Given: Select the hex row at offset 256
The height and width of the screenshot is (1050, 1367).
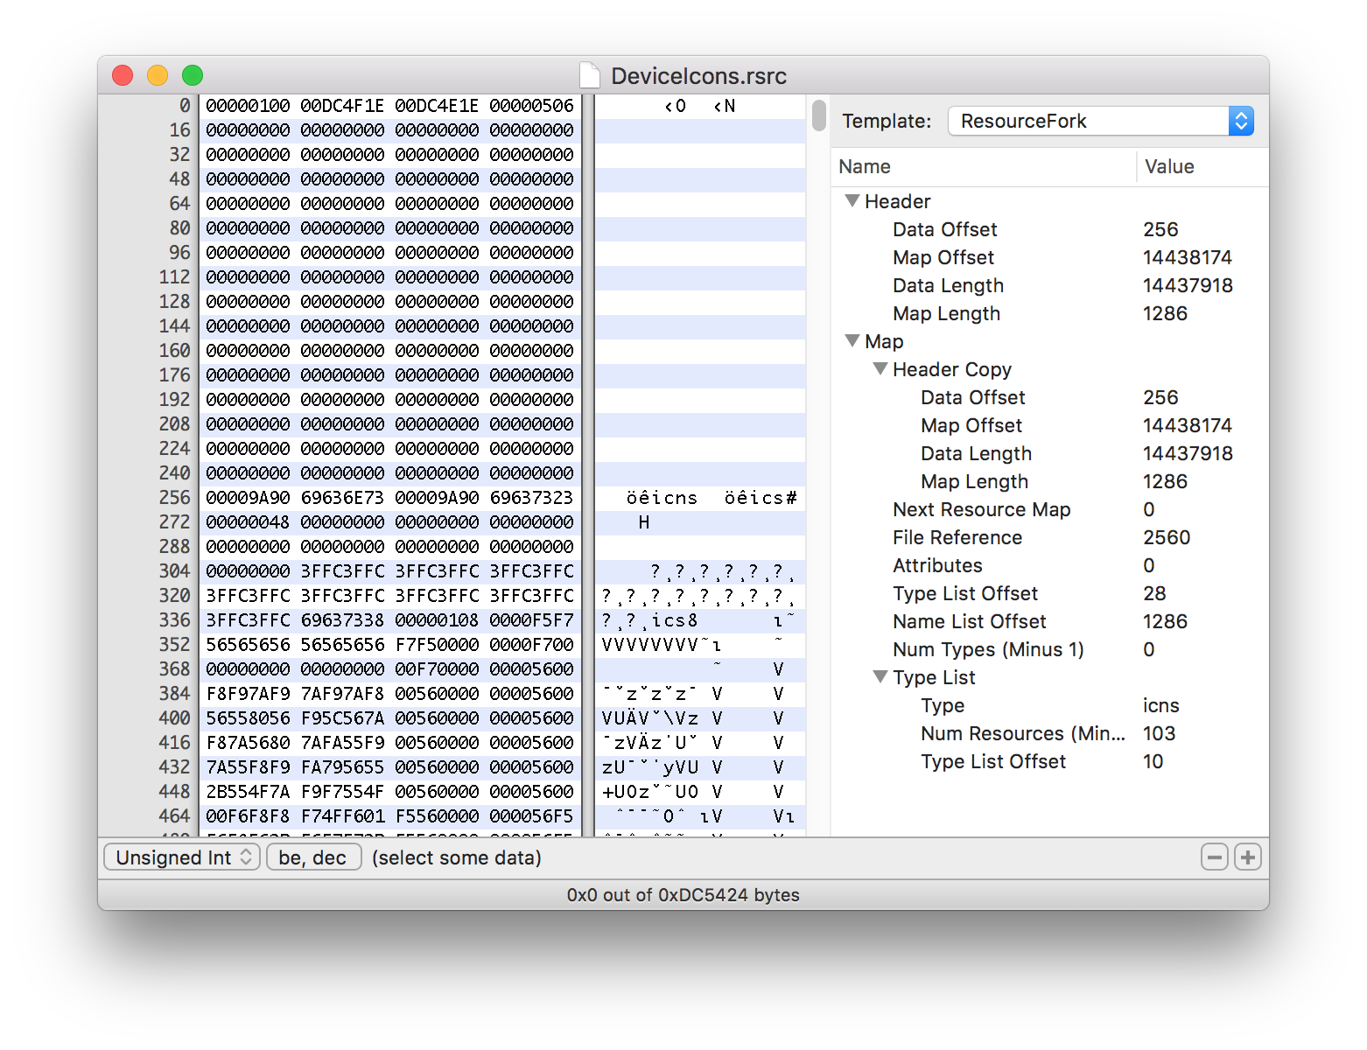Looking at the screenshot, I should pos(385,498).
